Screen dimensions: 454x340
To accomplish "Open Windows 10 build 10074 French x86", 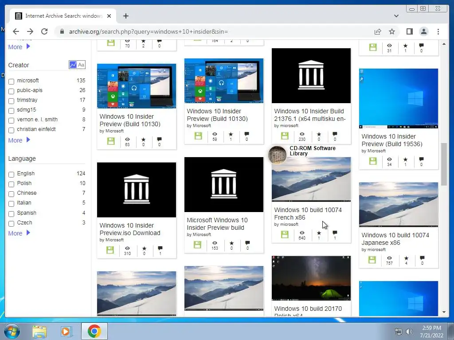I will click(308, 213).
